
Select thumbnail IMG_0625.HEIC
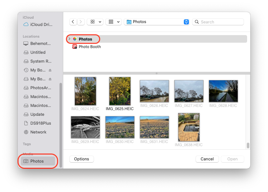(120, 91)
